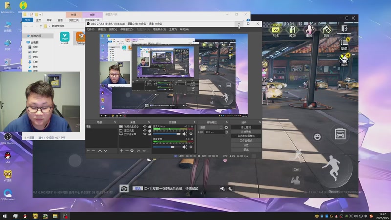Image resolution: width=391 pixels, height=220 pixels.
Task: Move scene up in Scenes panel
Action: coord(100,151)
